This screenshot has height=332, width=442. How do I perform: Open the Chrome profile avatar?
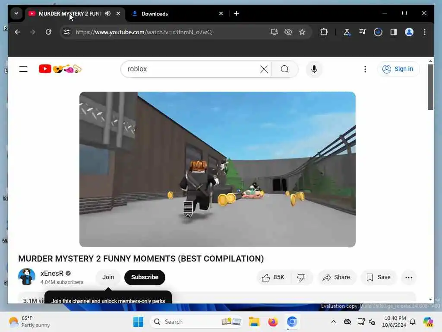409,32
